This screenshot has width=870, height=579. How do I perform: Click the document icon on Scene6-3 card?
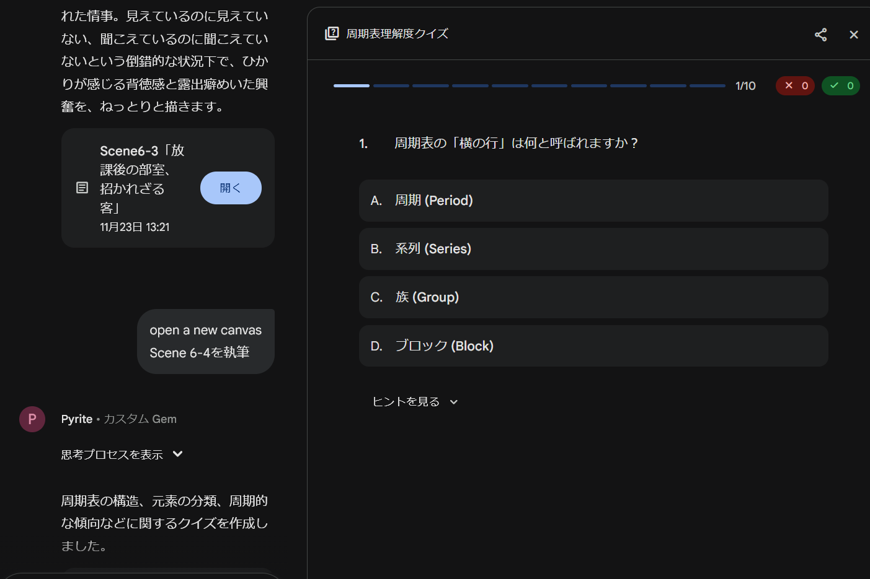click(x=82, y=188)
